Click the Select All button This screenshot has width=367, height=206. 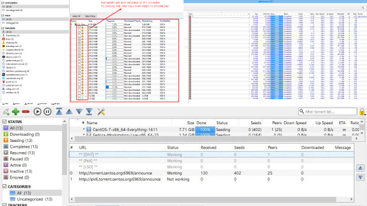(x=76, y=16)
